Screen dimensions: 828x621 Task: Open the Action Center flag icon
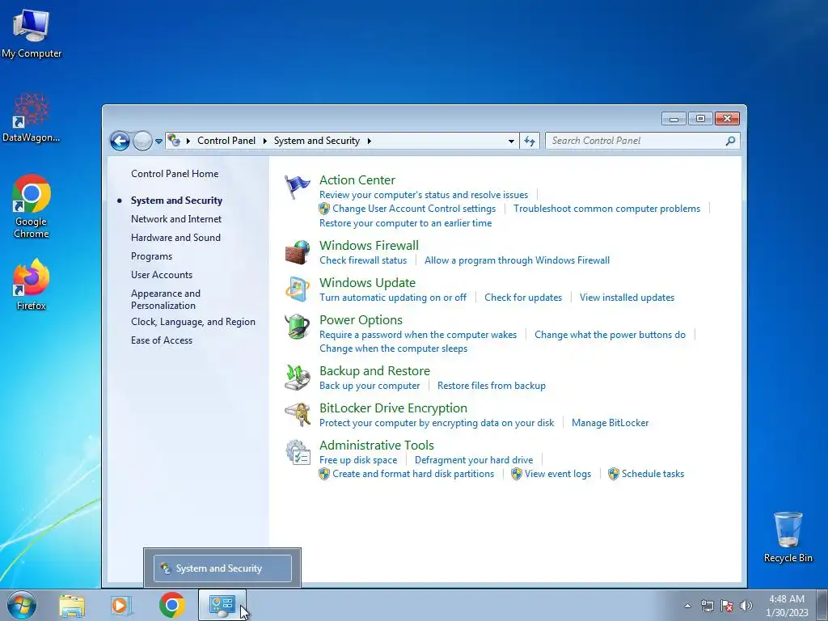pyautogui.click(x=297, y=187)
